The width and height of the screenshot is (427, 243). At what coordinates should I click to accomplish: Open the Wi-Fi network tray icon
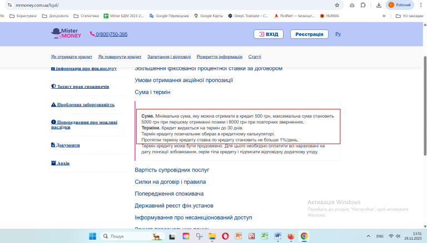pyautogui.click(x=391, y=236)
